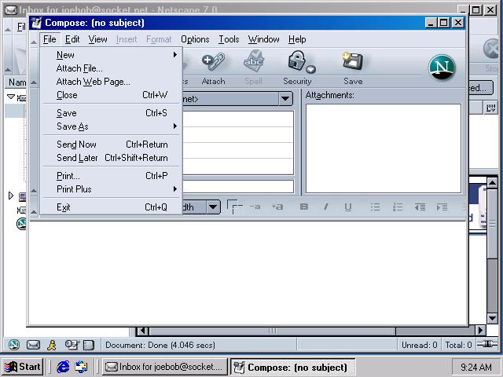503x377 pixels.
Task: Open Composer status bar icon
Action: 72,345
